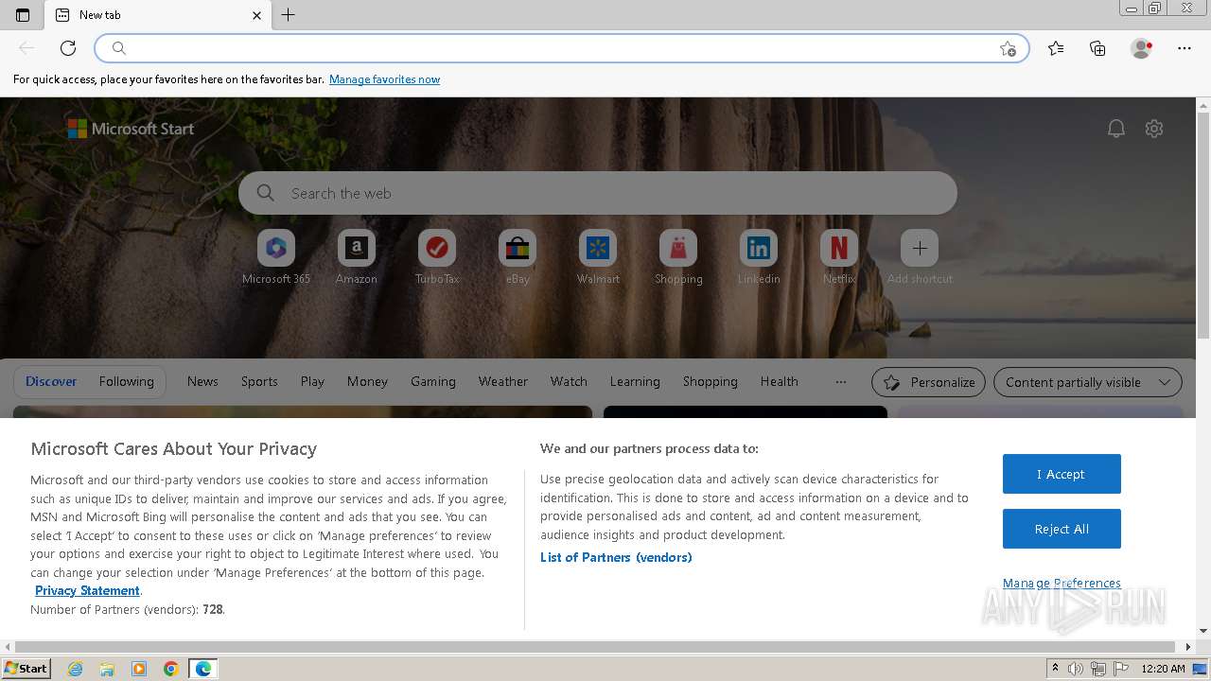Close the New tab tab
This screenshot has width=1211, height=681.
(x=256, y=15)
